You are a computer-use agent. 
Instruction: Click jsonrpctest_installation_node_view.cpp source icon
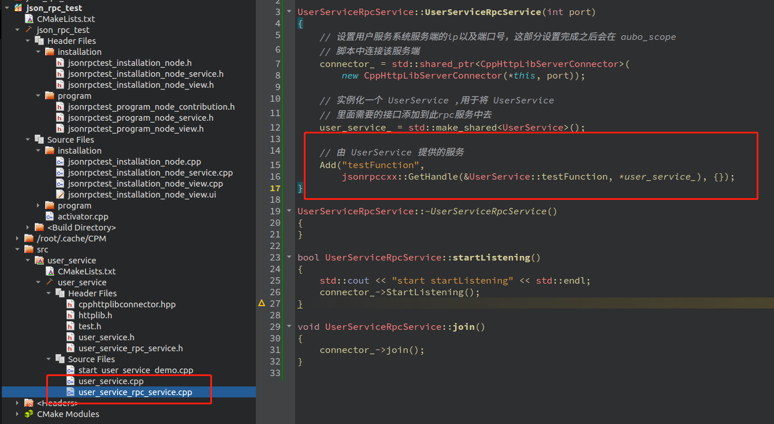click(x=60, y=184)
